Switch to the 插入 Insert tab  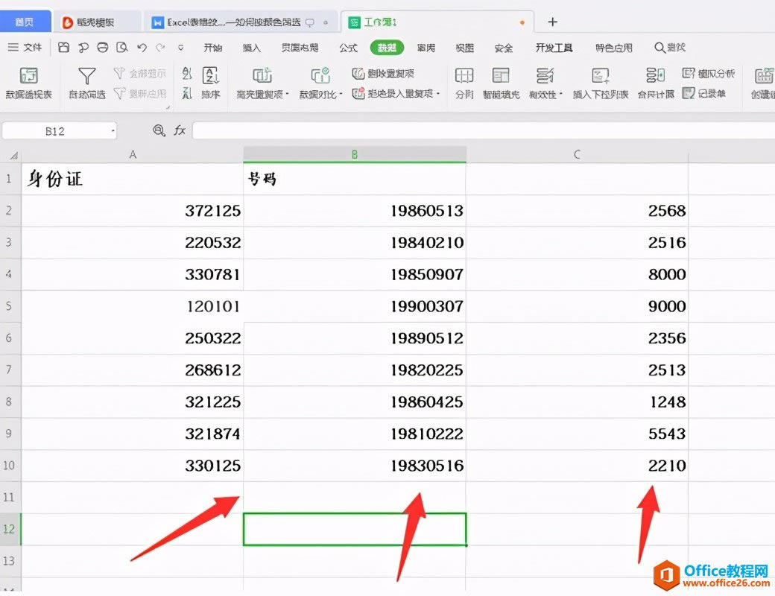252,48
